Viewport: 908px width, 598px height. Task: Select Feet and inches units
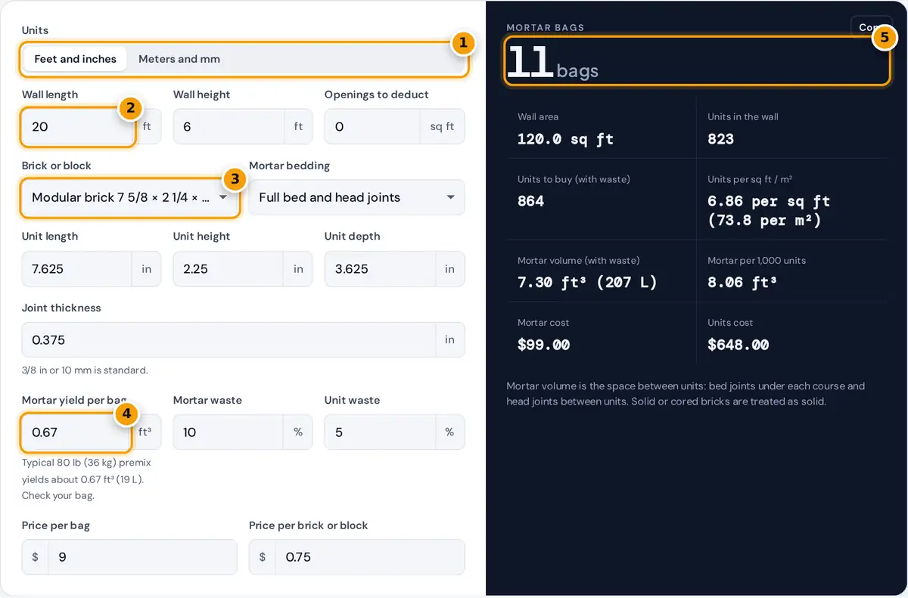[76, 59]
